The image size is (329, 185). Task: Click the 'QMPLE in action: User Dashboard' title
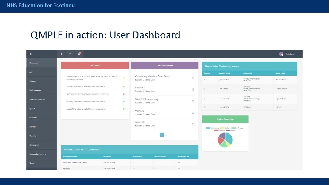tap(105, 35)
